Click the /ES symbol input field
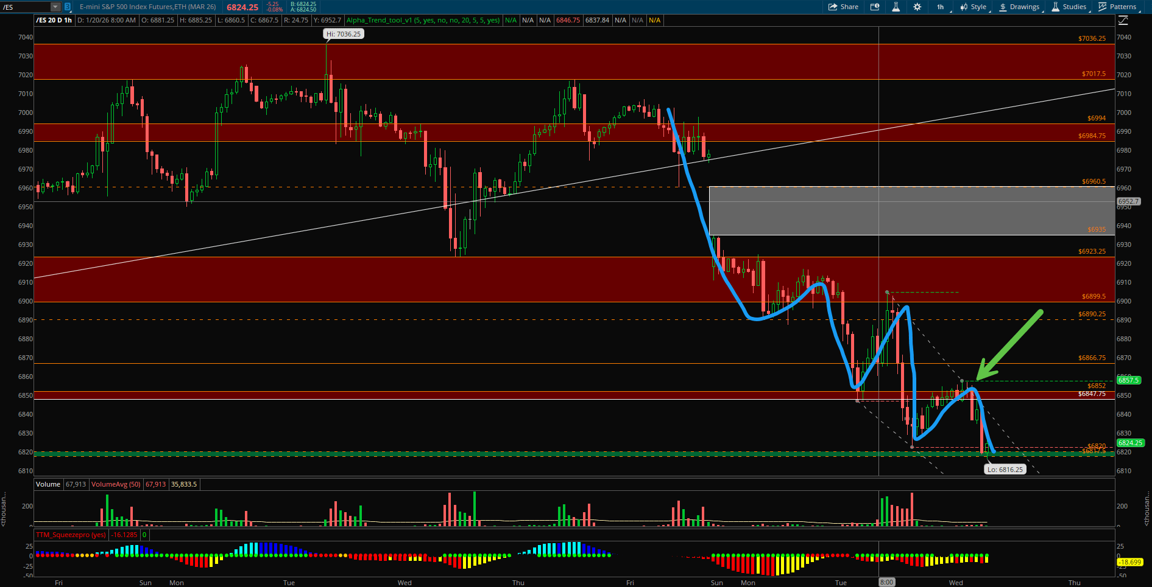 click(24, 7)
